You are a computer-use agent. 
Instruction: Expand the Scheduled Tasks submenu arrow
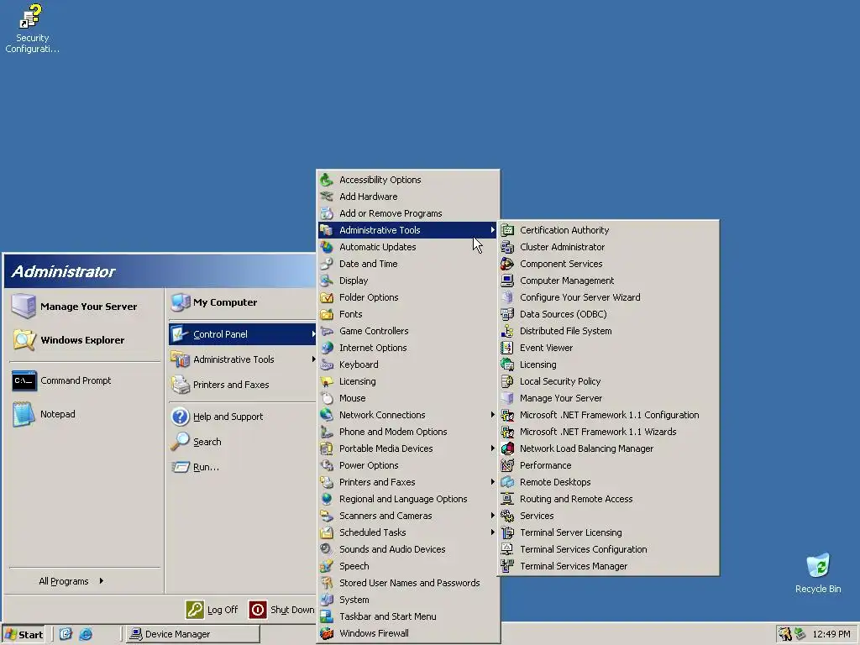click(x=492, y=532)
